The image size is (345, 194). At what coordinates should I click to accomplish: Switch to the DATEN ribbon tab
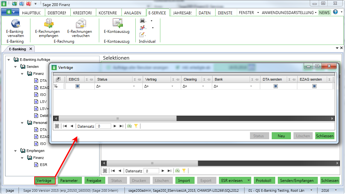click(205, 13)
